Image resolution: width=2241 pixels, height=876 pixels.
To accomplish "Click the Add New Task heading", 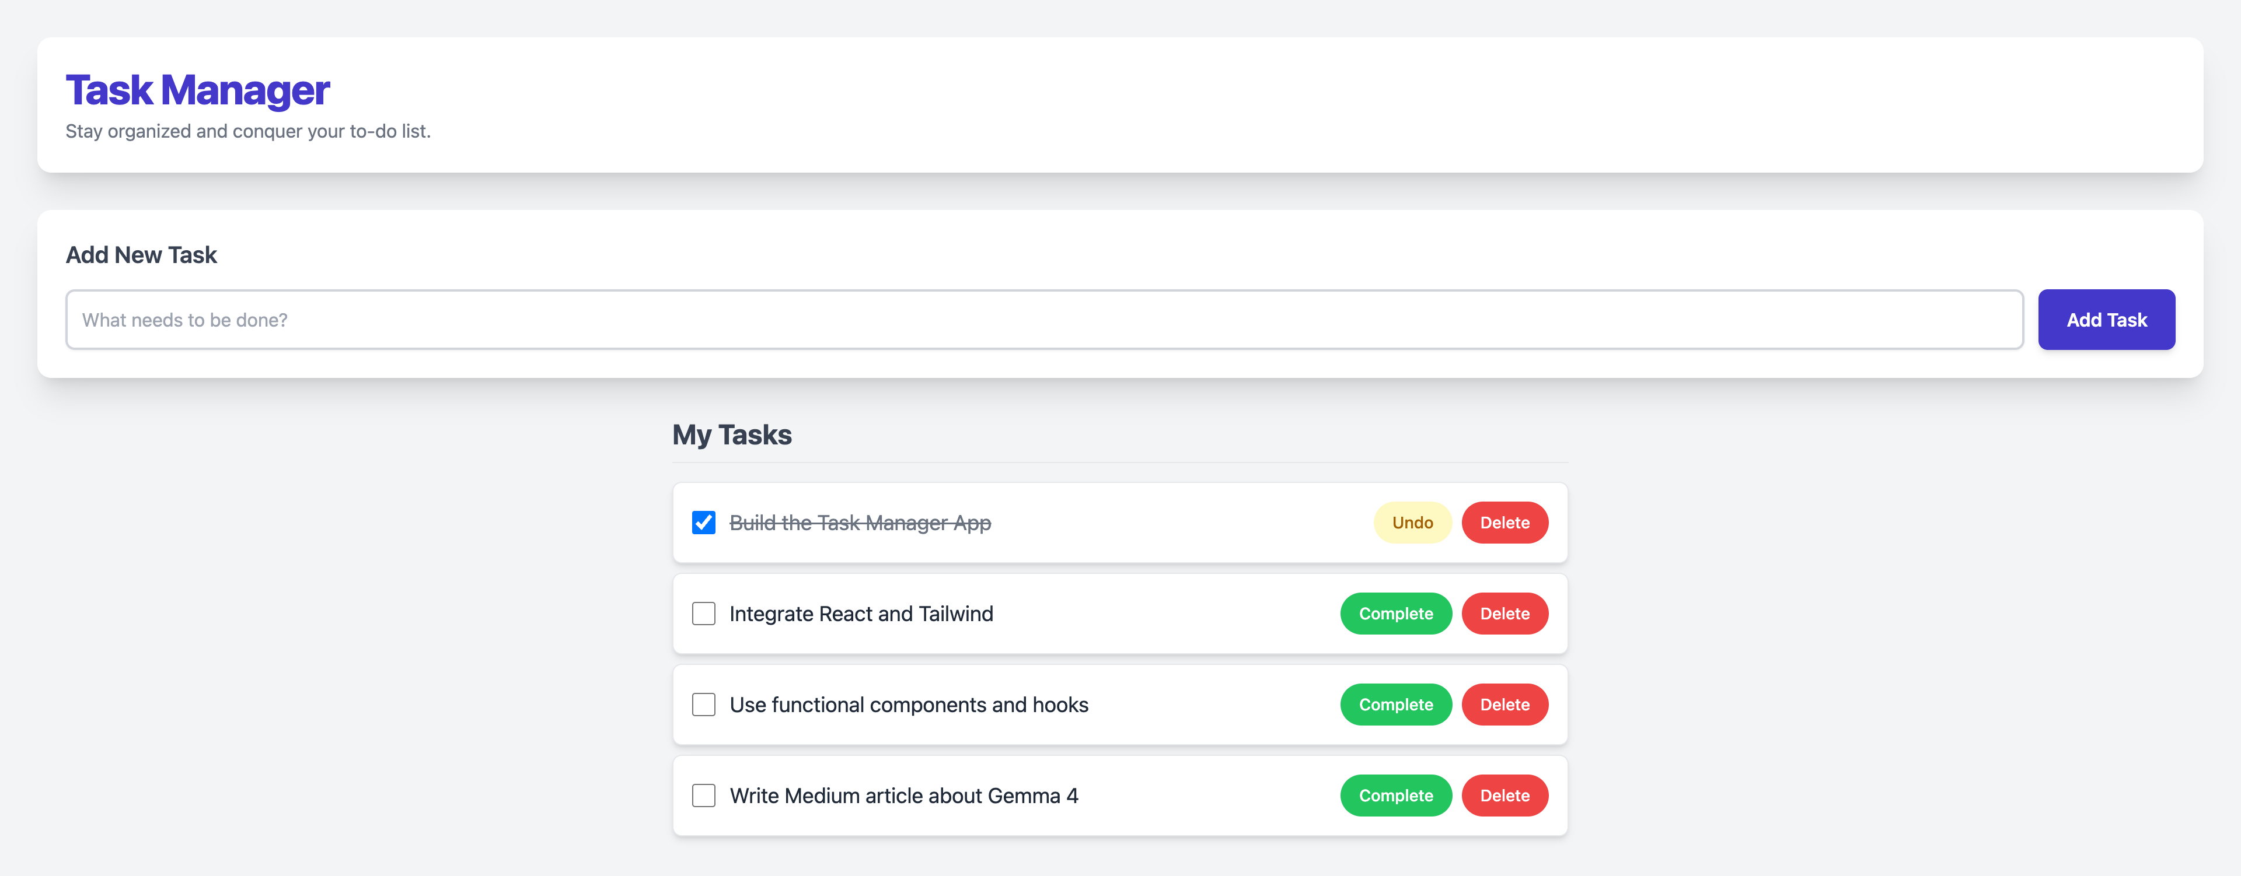I will (x=141, y=255).
